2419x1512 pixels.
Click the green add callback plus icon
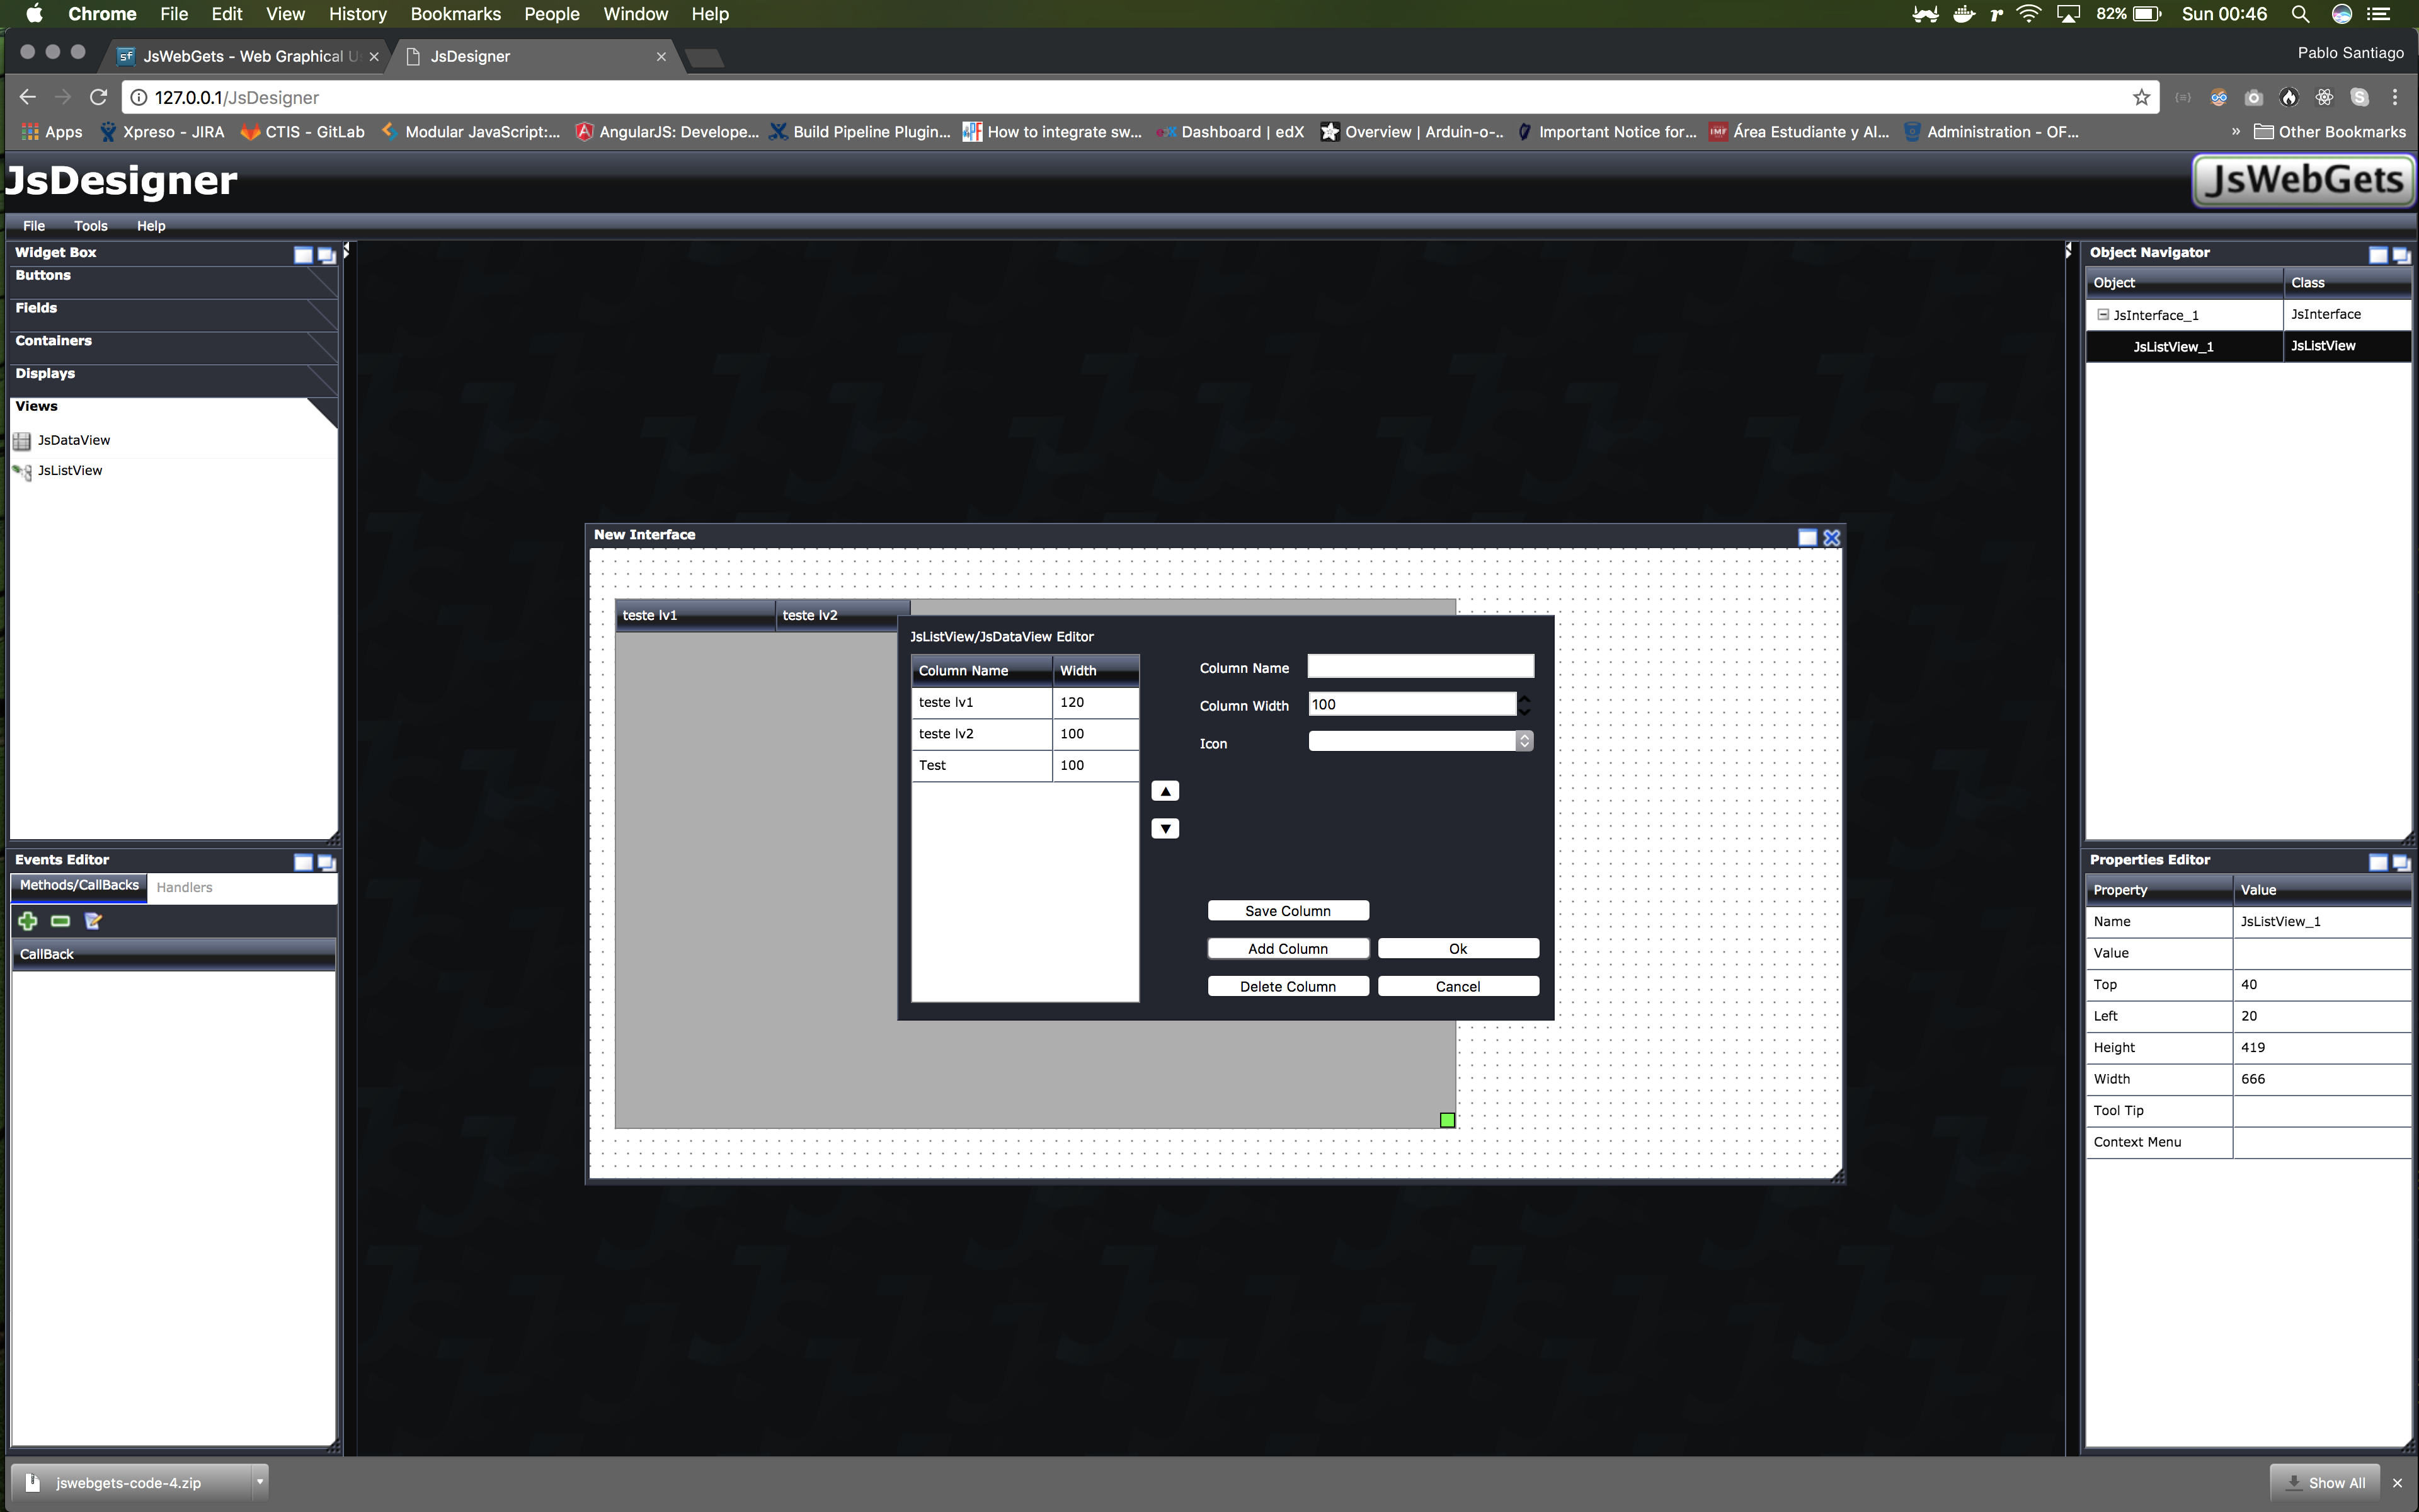pyautogui.click(x=28, y=921)
